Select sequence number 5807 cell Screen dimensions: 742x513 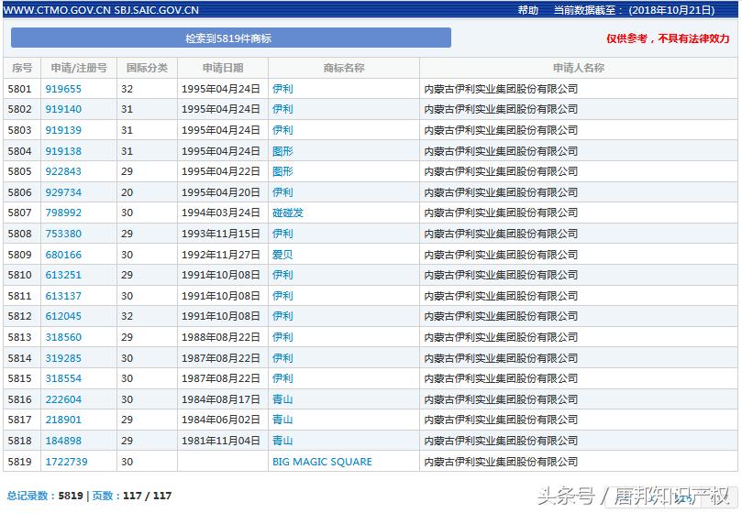click(x=22, y=213)
